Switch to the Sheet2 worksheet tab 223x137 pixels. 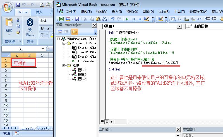(27, 128)
